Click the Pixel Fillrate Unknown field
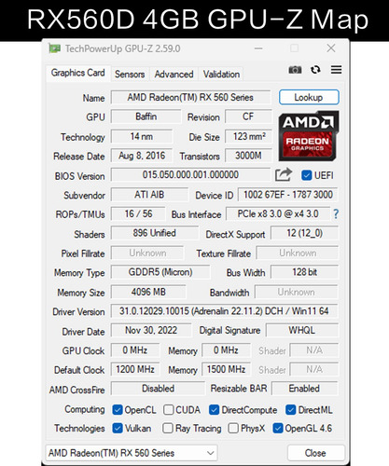The height and width of the screenshot is (466, 389). pyautogui.click(x=147, y=254)
